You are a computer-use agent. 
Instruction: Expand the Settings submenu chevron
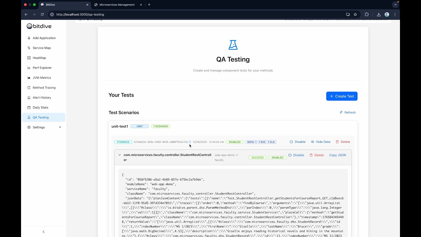pyautogui.click(x=60, y=127)
